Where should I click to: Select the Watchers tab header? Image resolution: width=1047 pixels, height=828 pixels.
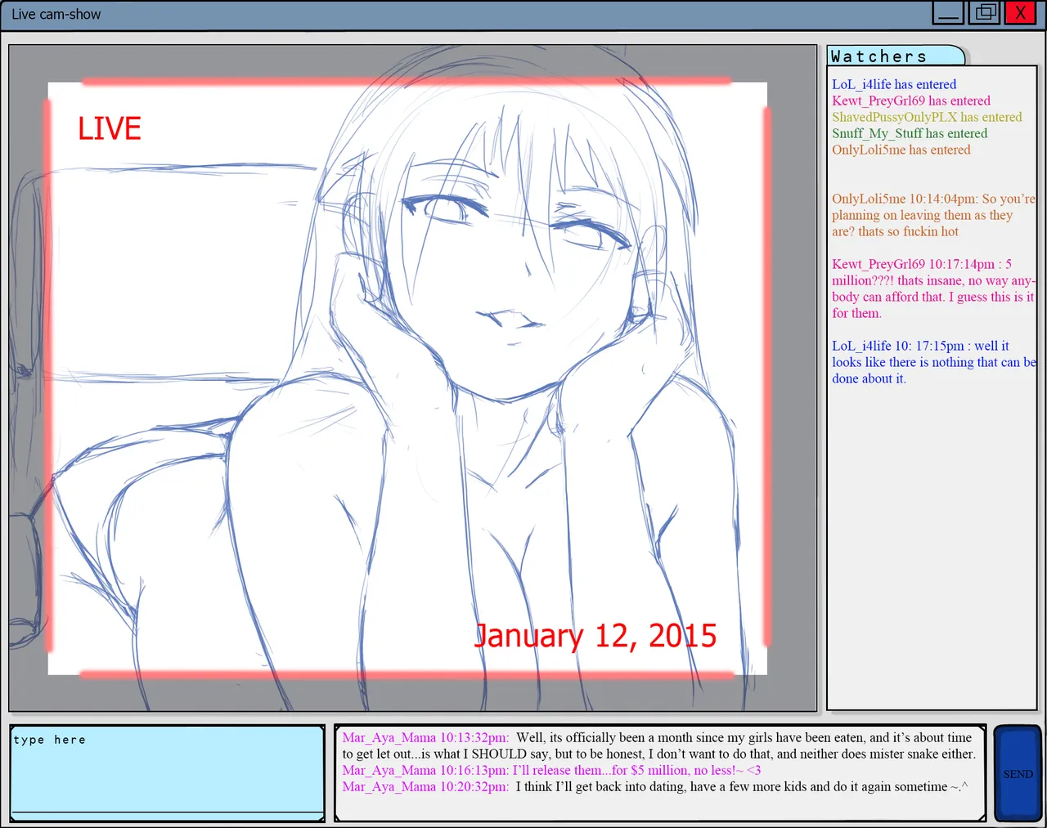pos(896,56)
